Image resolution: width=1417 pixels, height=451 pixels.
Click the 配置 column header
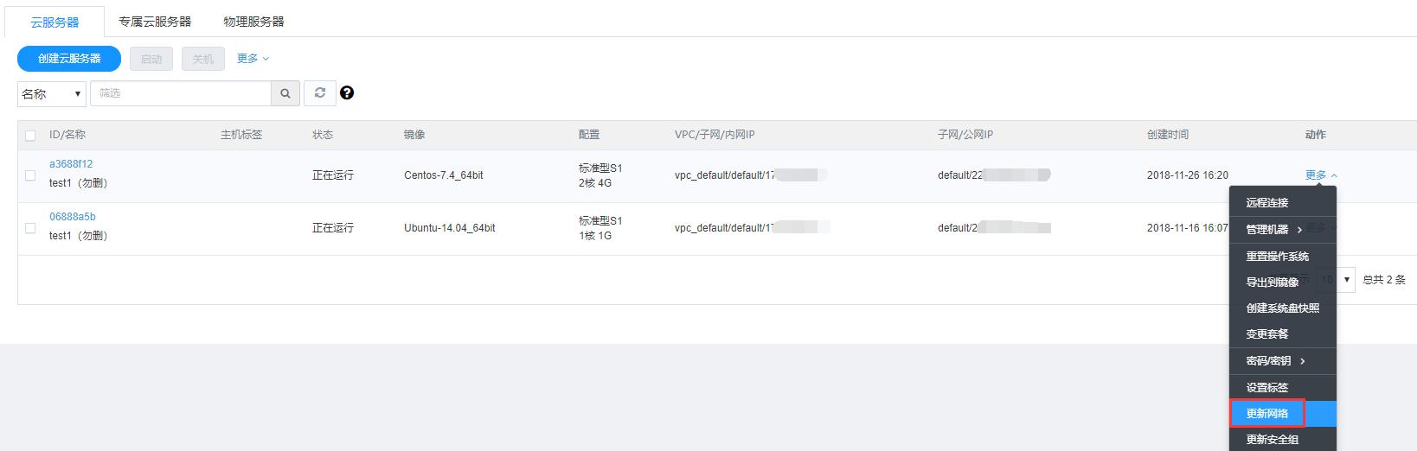point(589,135)
